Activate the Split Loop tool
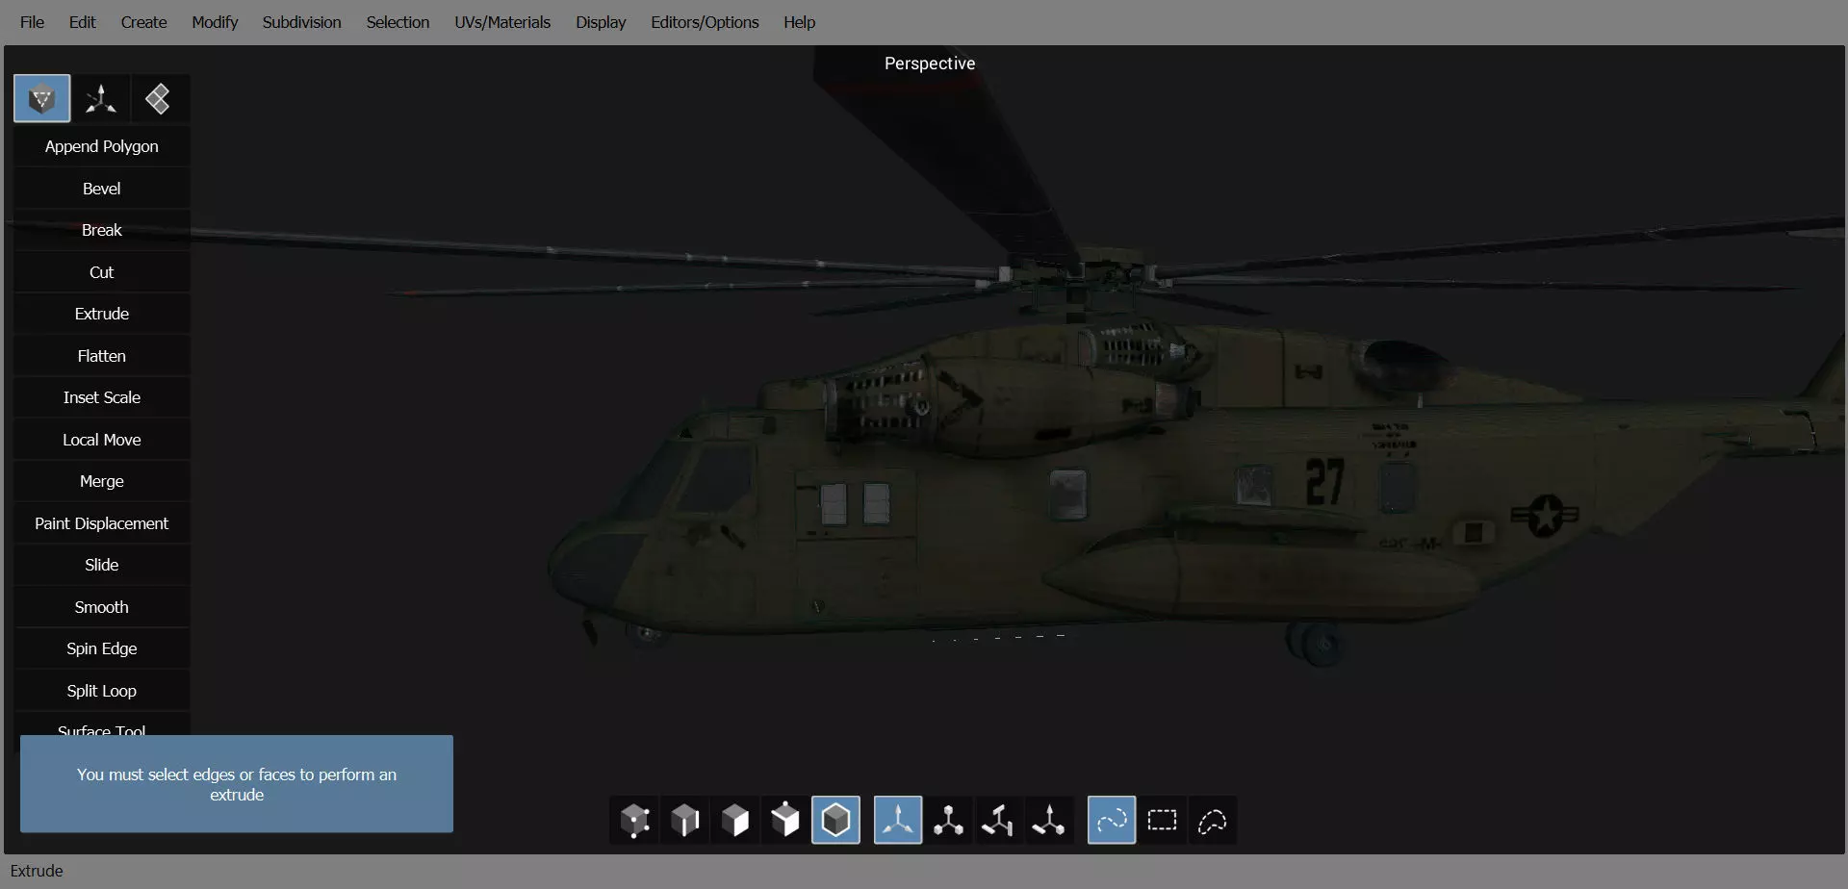The width and height of the screenshot is (1848, 889). tap(102, 691)
